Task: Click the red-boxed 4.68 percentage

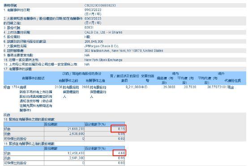Action: [121, 153]
